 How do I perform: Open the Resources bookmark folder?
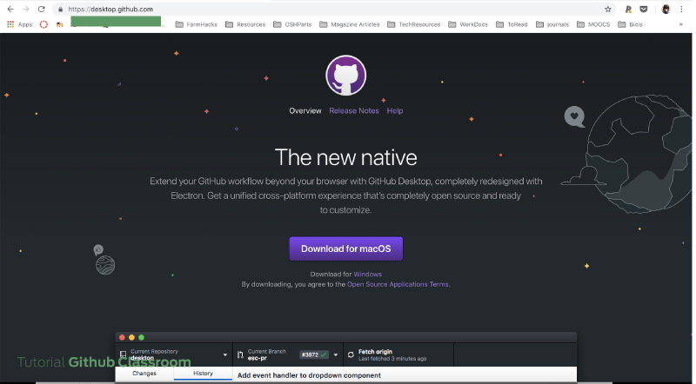(x=245, y=24)
